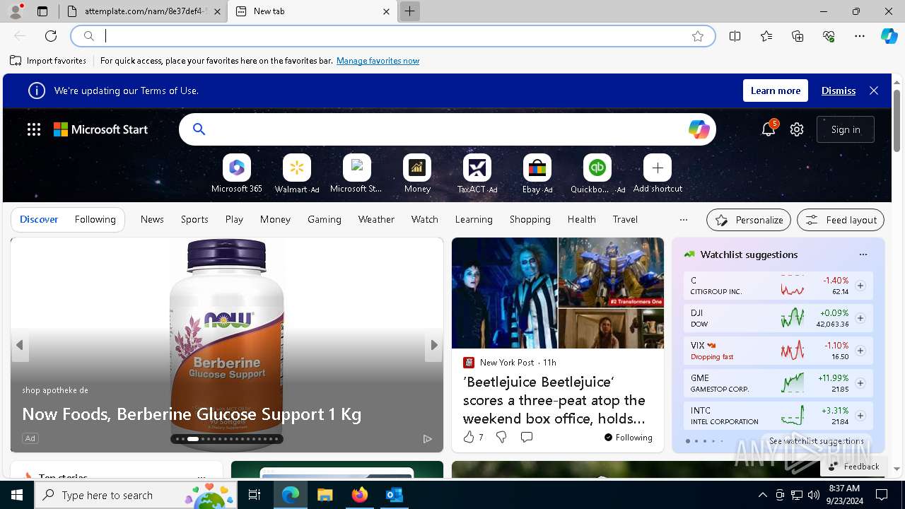The height and width of the screenshot is (509, 905).
Task: Click the Personalize button
Action: 749,220
